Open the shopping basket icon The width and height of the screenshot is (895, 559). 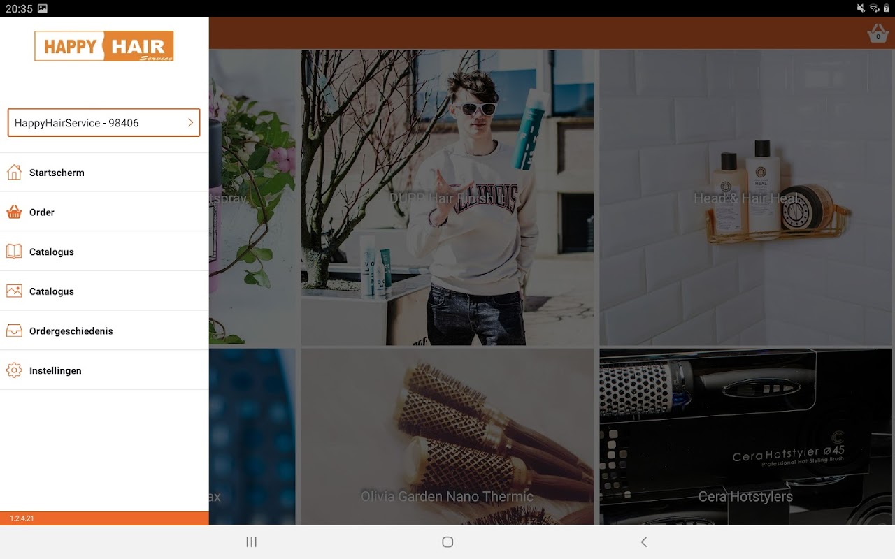pyautogui.click(x=878, y=33)
